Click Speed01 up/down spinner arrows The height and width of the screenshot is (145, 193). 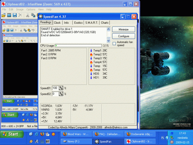(61, 88)
